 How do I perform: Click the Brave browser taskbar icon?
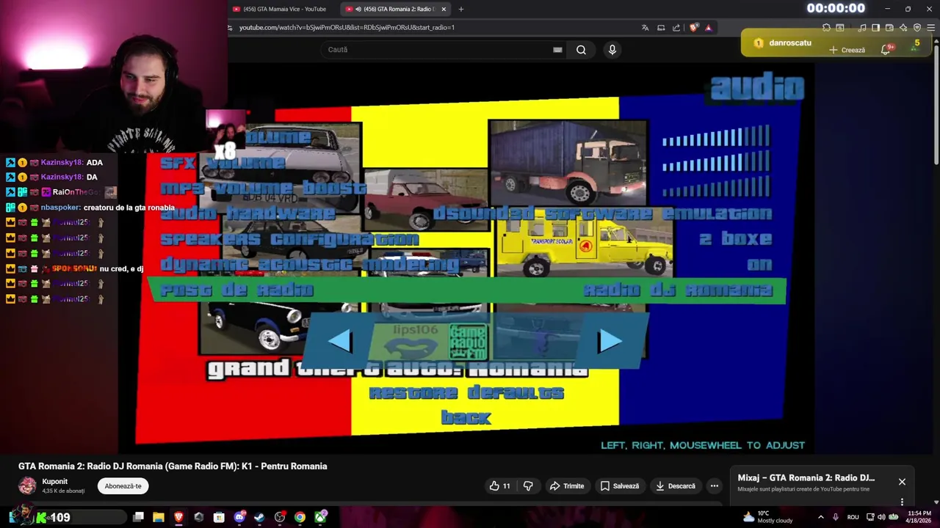[178, 517]
